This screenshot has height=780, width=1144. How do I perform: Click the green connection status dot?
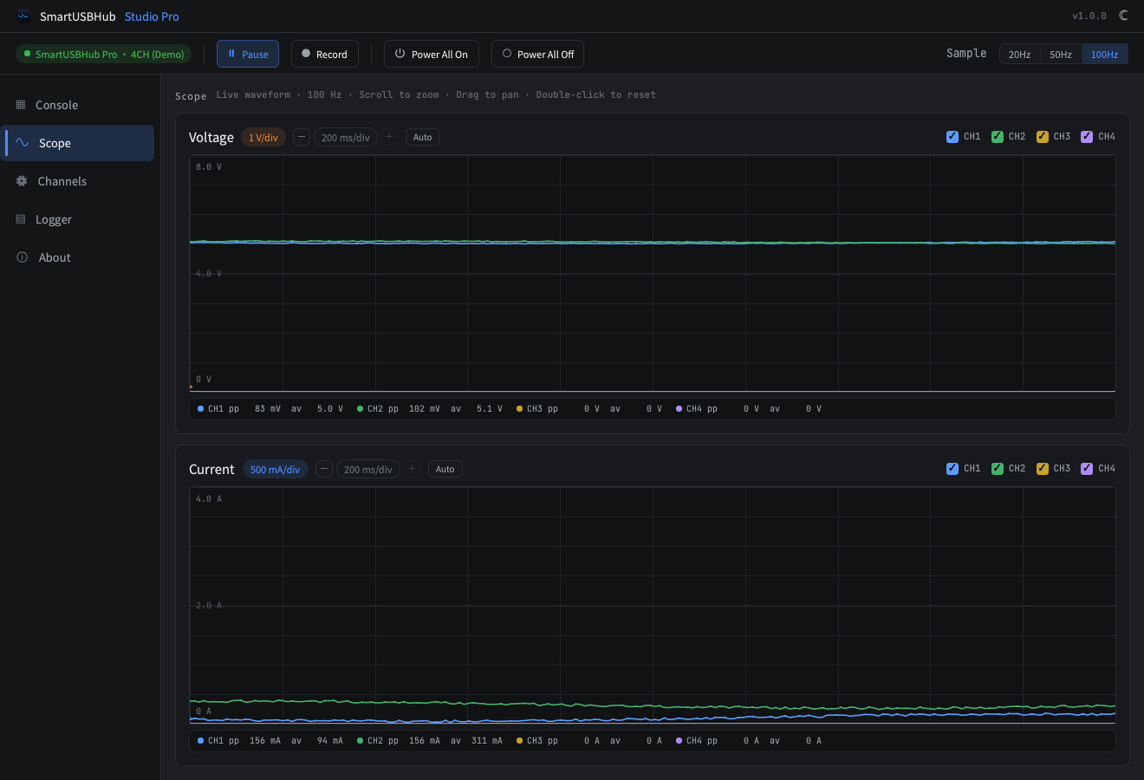[27, 54]
